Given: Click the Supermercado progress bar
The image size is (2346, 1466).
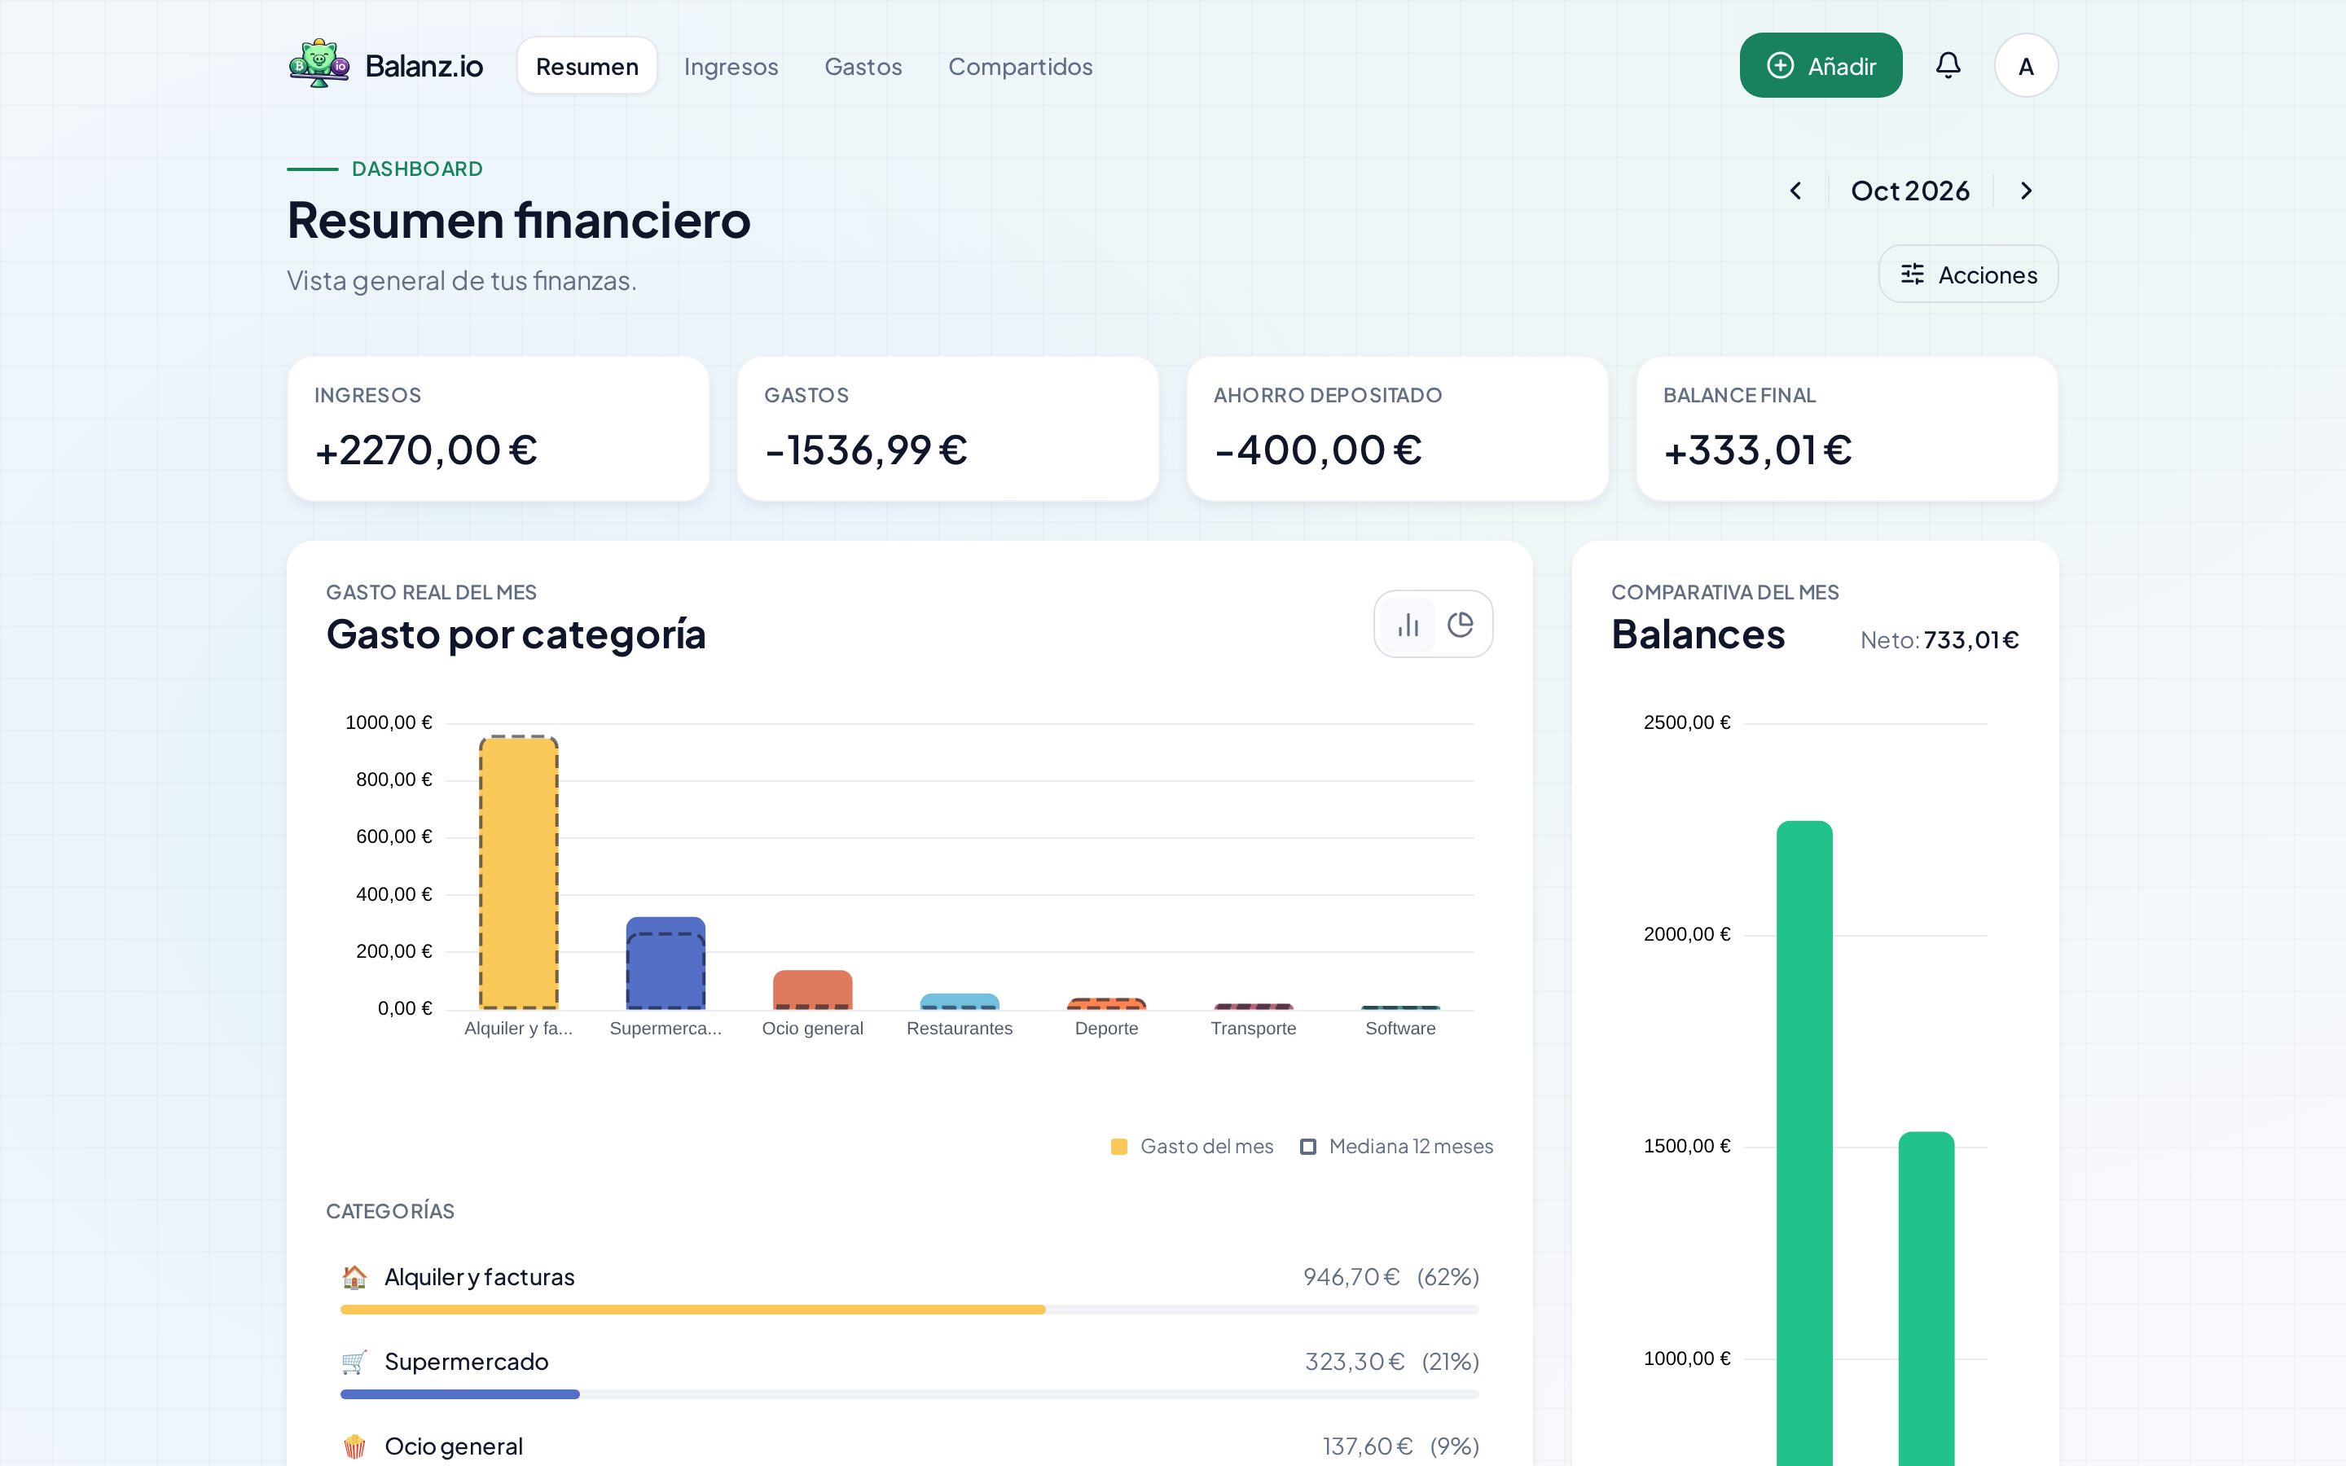Looking at the screenshot, I should click(909, 1394).
